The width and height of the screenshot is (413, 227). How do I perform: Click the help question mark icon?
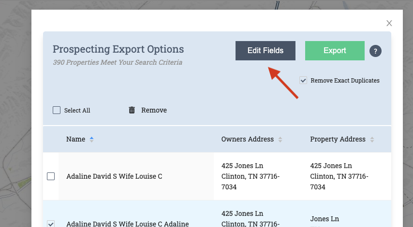[x=375, y=51]
